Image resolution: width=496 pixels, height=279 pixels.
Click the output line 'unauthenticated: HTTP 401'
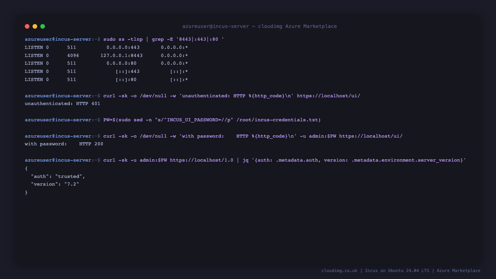point(62,104)
